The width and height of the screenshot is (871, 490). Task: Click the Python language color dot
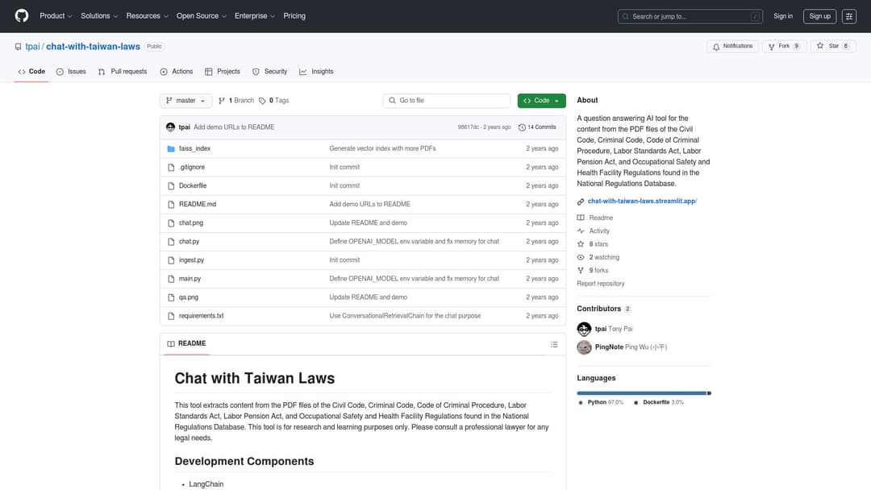click(581, 403)
